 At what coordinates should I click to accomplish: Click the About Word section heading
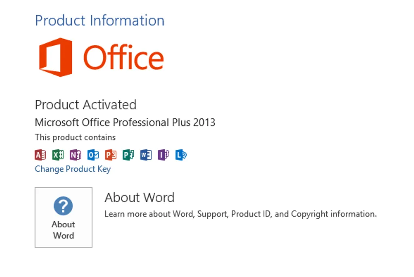point(139,197)
